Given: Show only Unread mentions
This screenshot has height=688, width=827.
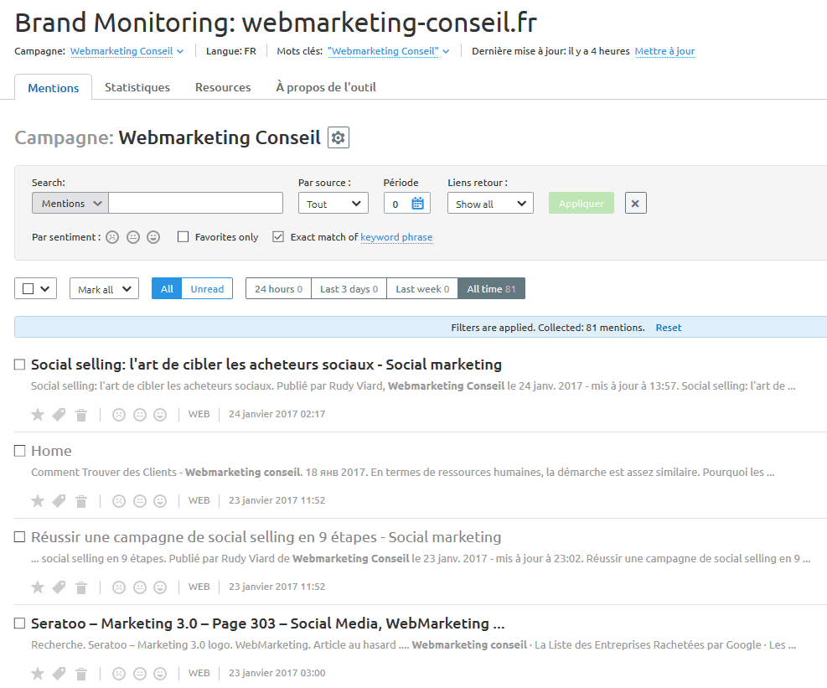Looking at the screenshot, I should pyautogui.click(x=207, y=288).
